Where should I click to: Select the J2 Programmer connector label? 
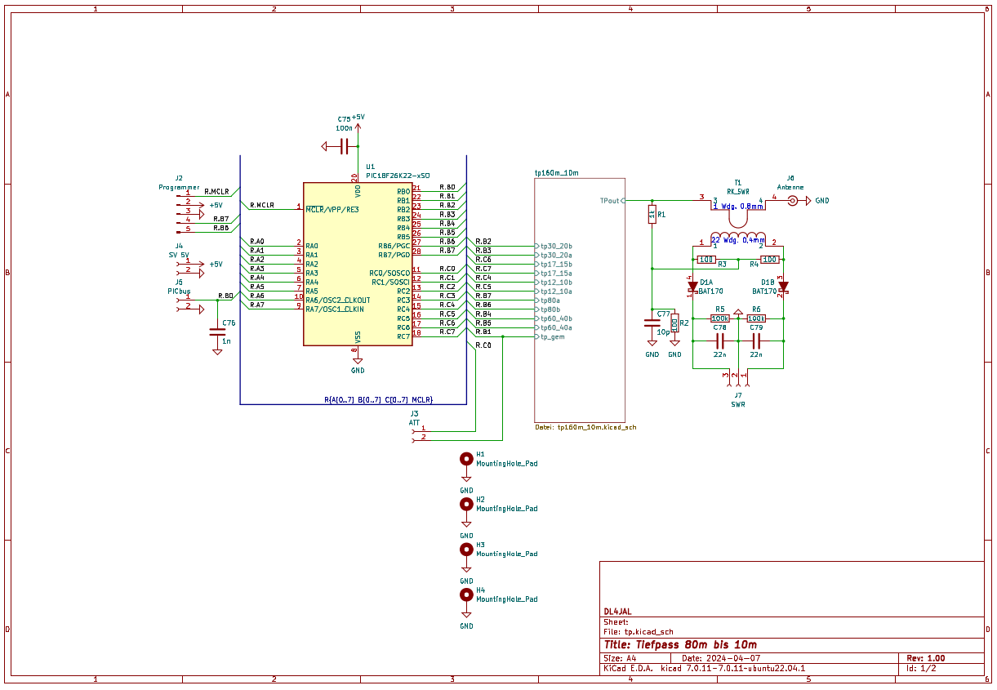(x=179, y=187)
